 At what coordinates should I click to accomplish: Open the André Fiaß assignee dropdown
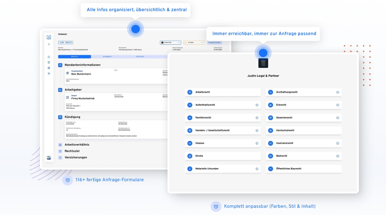[x=170, y=42]
